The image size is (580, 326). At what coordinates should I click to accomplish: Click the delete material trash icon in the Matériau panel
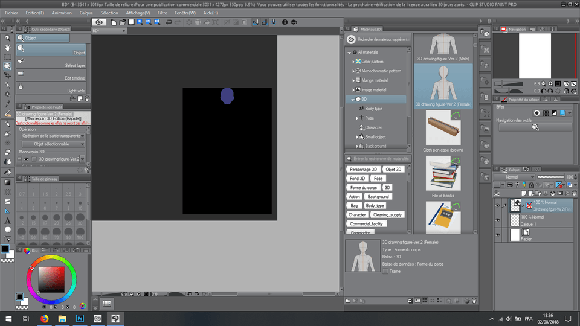click(x=474, y=301)
